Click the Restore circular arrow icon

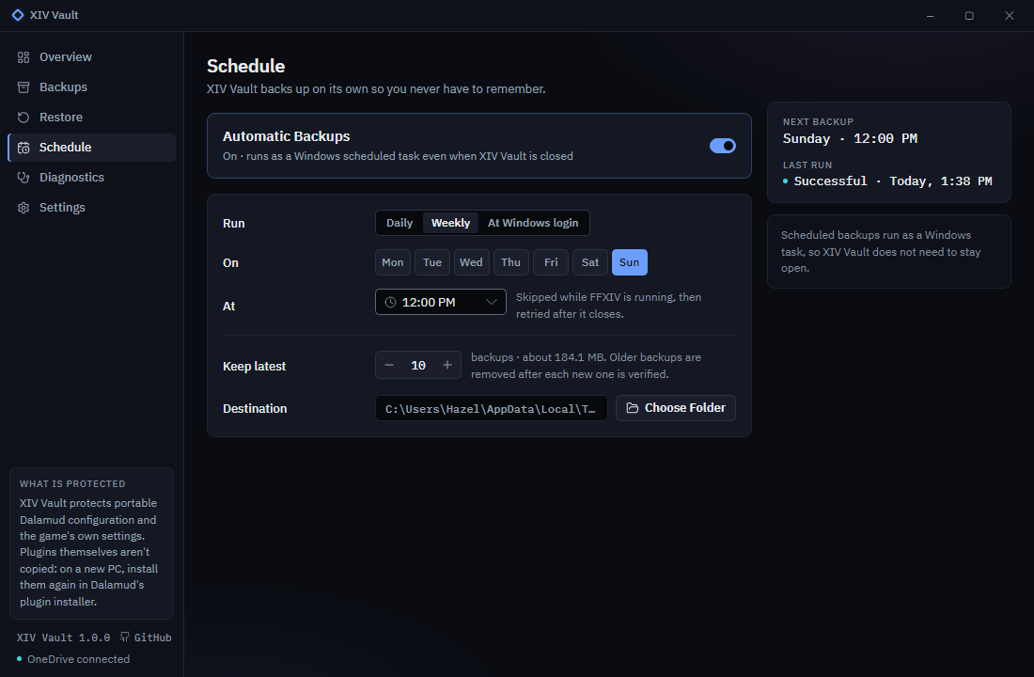[23, 118]
